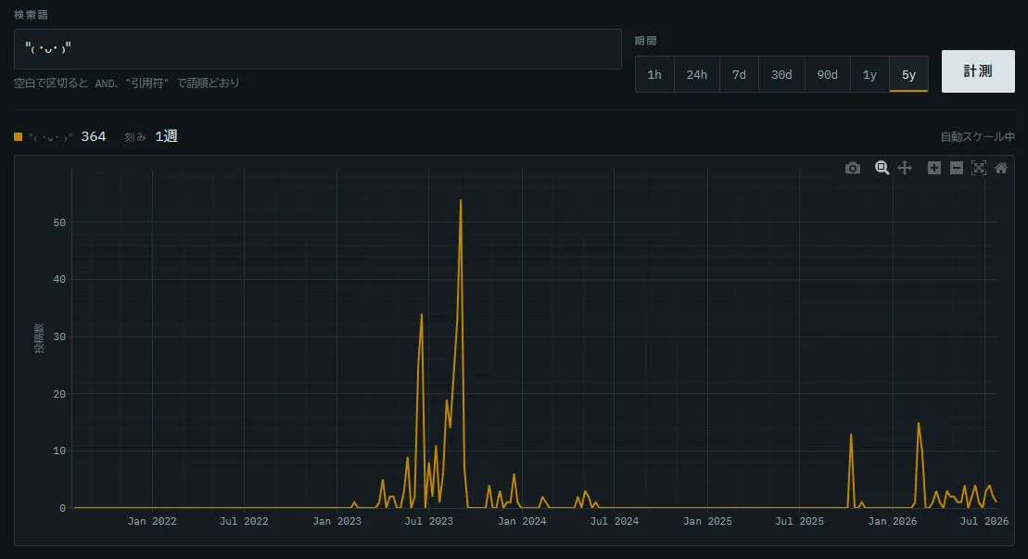This screenshot has height=559, width=1028.
Task: Select the 1y period tab
Action: [869, 75]
